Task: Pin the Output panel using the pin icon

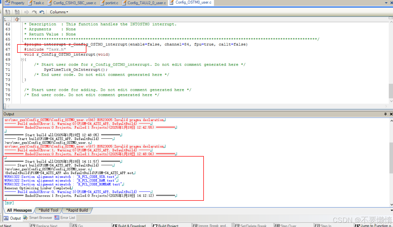Action: [x=385, y=114]
